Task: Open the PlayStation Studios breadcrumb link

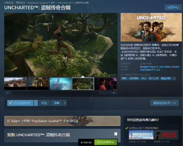Action: [x=41, y=3]
